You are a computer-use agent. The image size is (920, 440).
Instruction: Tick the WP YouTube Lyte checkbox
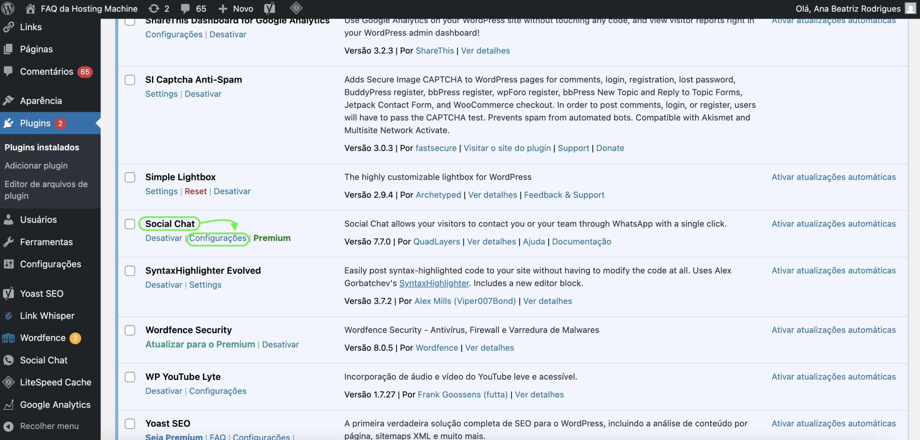130,377
